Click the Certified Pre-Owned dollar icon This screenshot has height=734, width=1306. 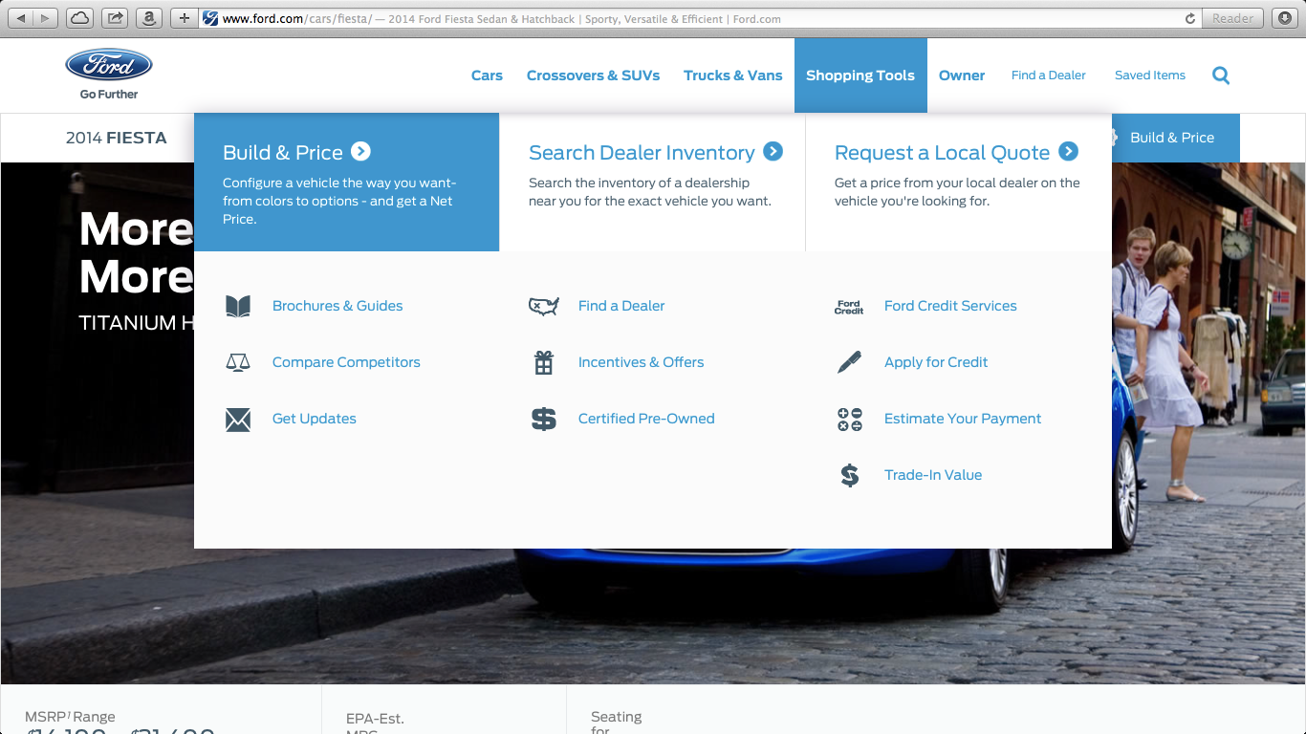(544, 419)
